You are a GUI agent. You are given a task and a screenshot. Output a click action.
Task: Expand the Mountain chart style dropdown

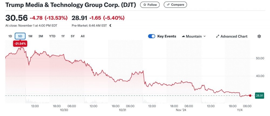tap(204, 36)
